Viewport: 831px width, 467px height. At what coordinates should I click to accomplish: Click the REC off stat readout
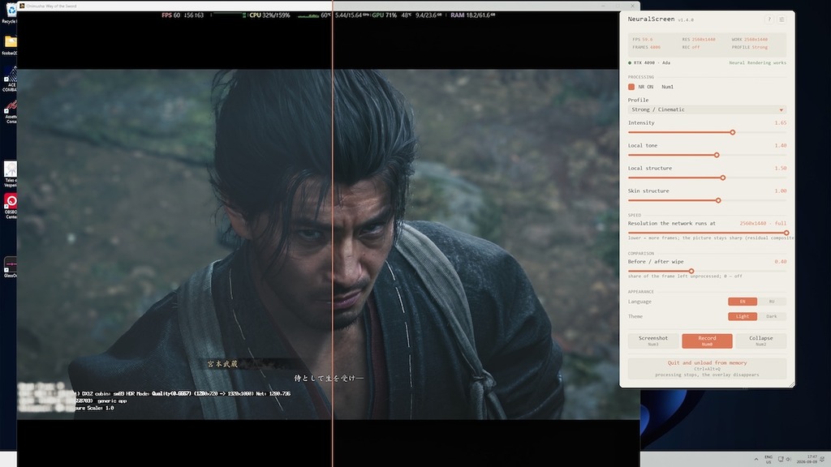[691, 47]
